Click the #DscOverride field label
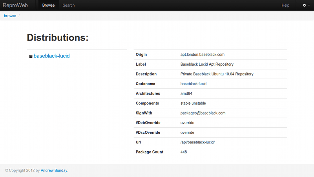314x177 pixels. click(x=148, y=132)
